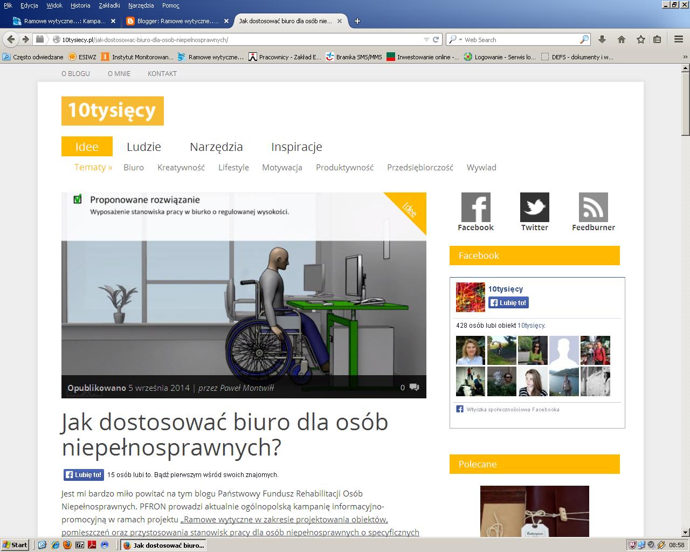Viewport: 690px width, 552px height.
Task: Open the search engine selector dropdown
Action: point(454,39)
